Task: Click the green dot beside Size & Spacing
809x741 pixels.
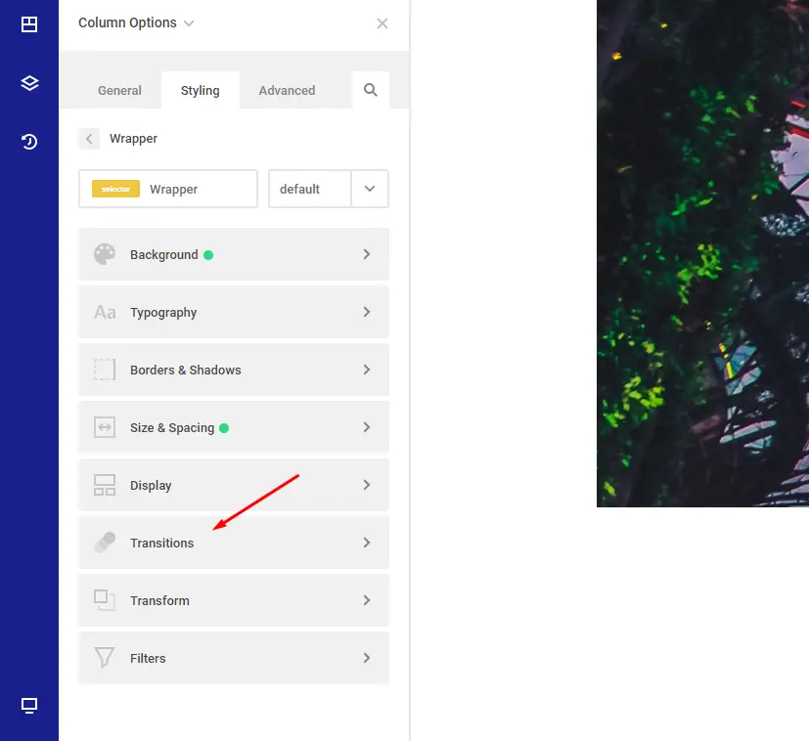Action: [224, 428]
